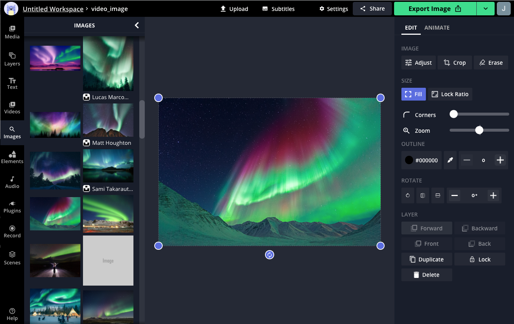The height and width of the screenshot is (324, 514).
Task: Open the Elements sidebar panel
Action: click(x=12, y=157)
